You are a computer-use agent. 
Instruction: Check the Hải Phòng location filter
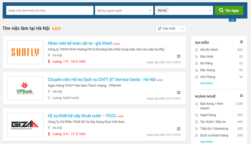pyautogui.click(x=196, y=77)
